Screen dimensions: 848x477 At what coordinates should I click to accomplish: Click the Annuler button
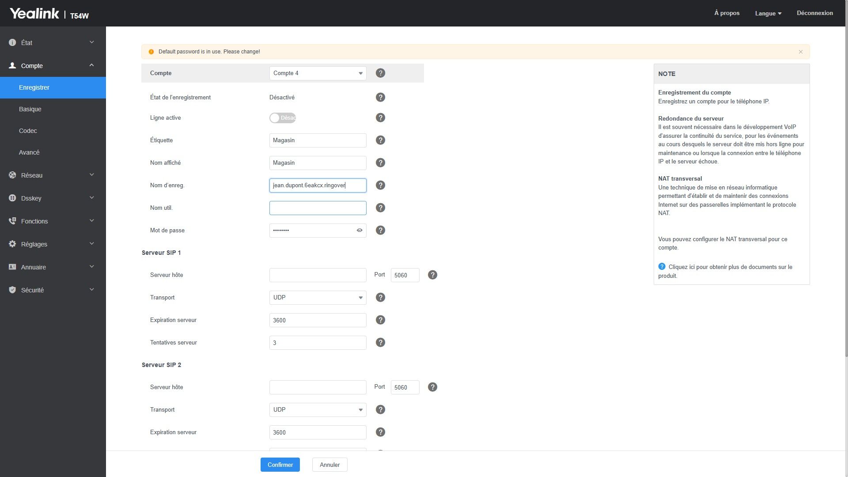[x=329, y=465]
